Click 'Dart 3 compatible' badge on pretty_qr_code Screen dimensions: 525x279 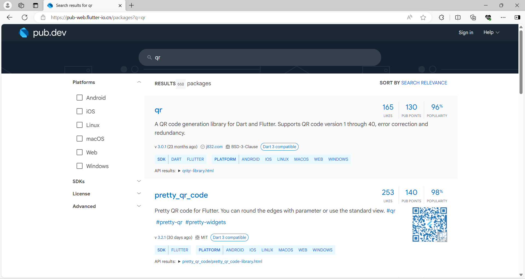(229, 237)
